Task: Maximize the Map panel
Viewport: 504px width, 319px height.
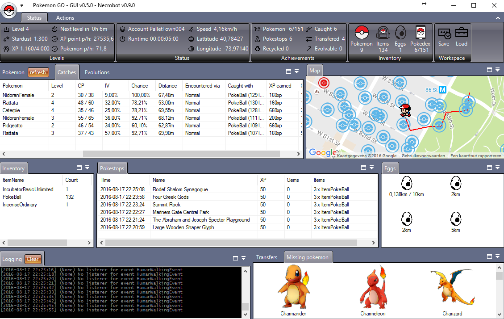Action: coord(490,70)
